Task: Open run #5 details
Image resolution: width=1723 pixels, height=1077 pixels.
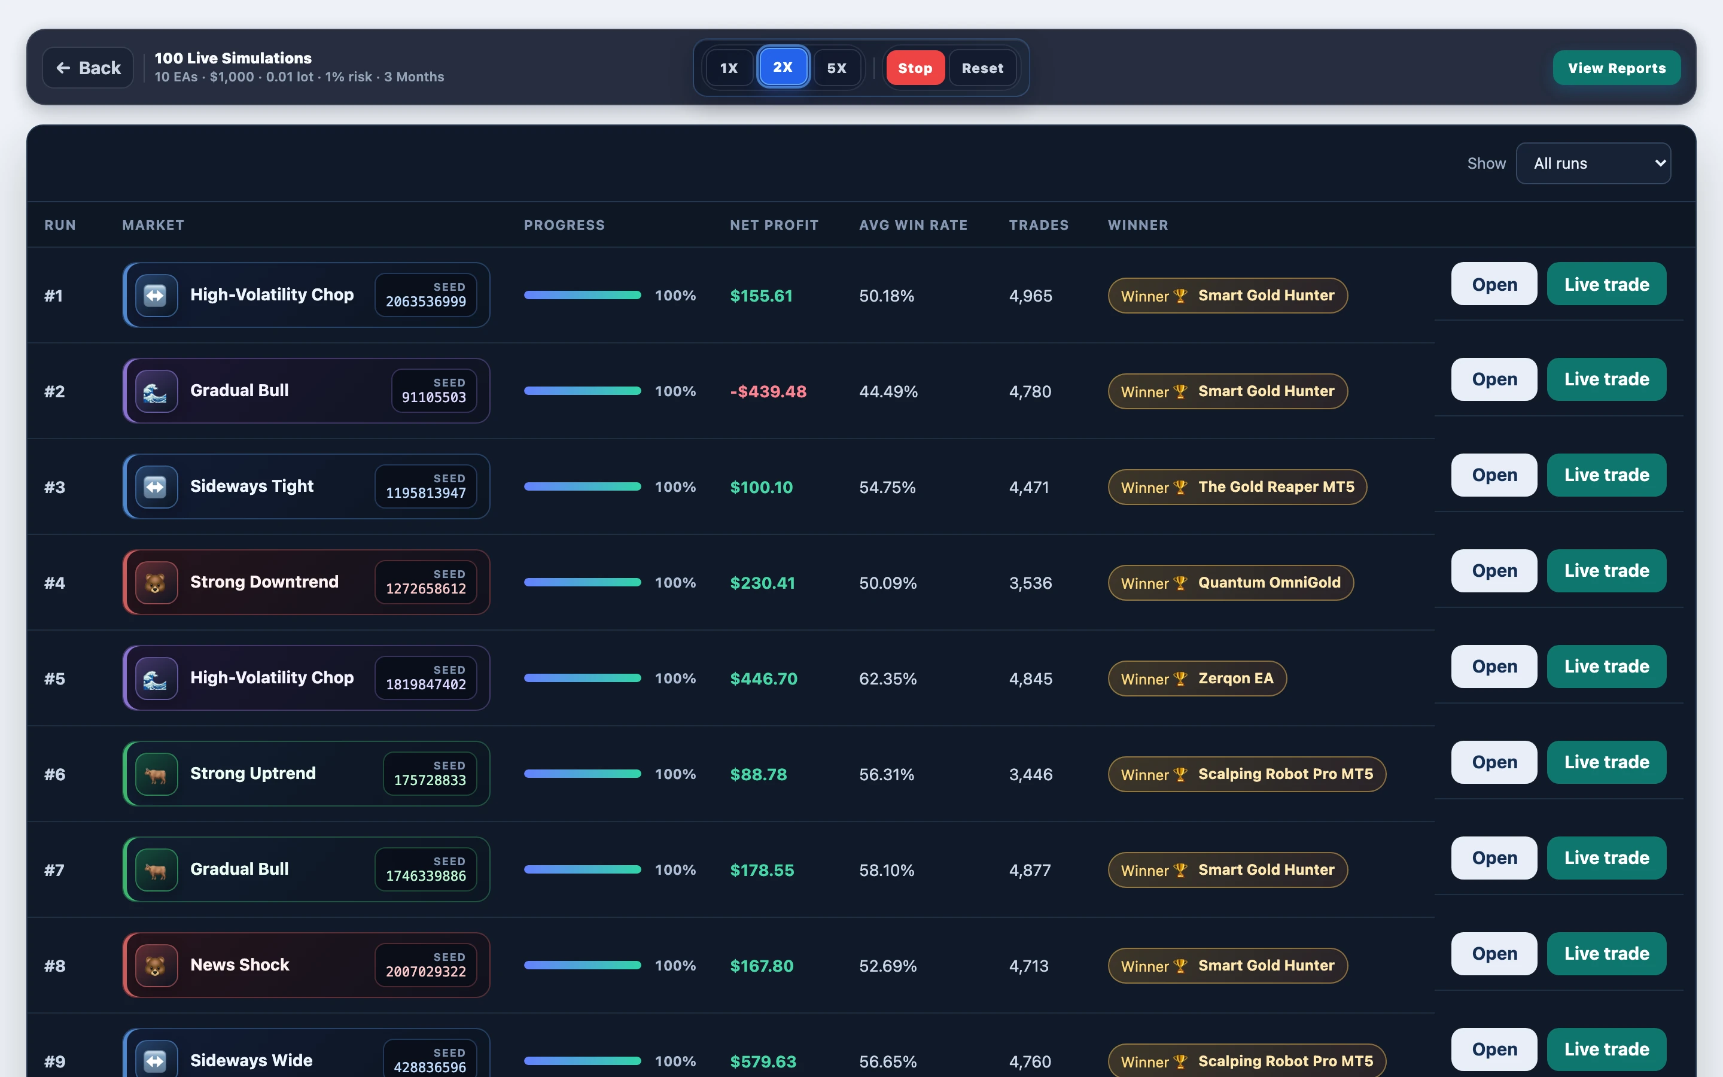Action: (1494, 667)
